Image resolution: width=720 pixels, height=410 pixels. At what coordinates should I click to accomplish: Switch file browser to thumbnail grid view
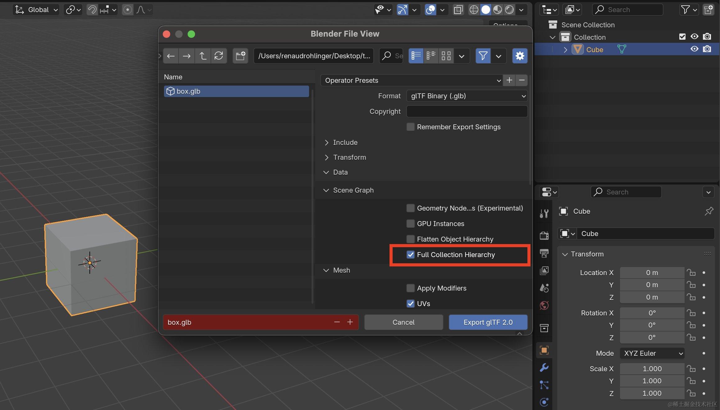click(x=446, y=56)
